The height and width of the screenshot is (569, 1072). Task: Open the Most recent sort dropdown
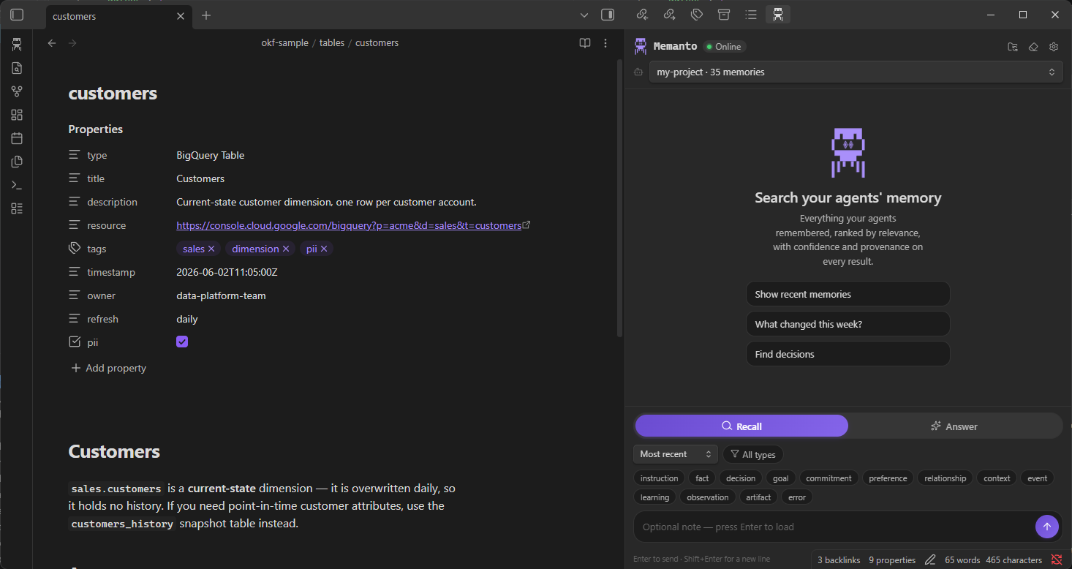coord(675,454)
